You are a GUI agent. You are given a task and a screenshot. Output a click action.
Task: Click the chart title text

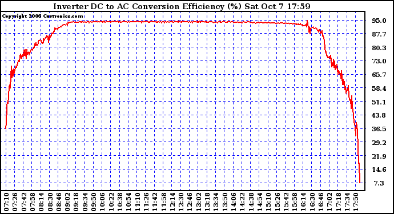point(182,6)
